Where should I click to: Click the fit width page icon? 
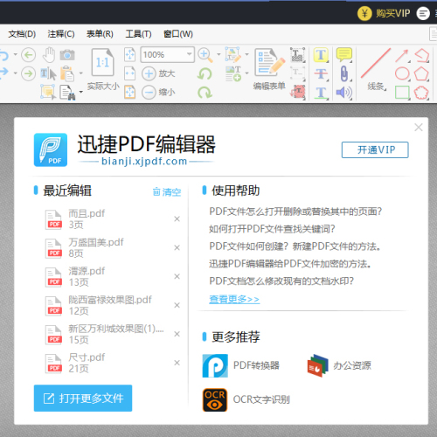130,73
